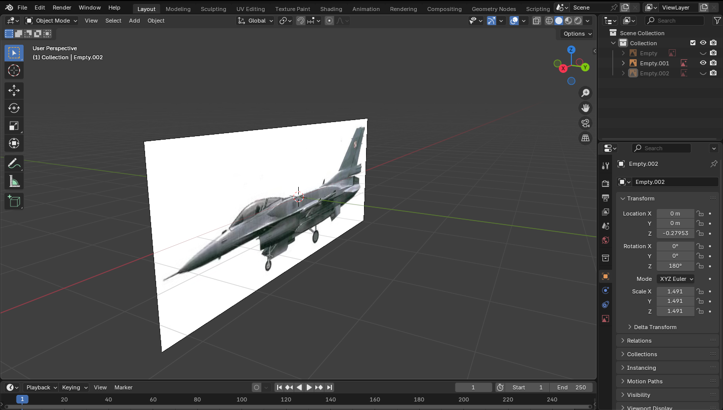Switch to the Geometry Nodes workspace tab
The width and height of the screenshot is (723, 410).
[494, 9]
